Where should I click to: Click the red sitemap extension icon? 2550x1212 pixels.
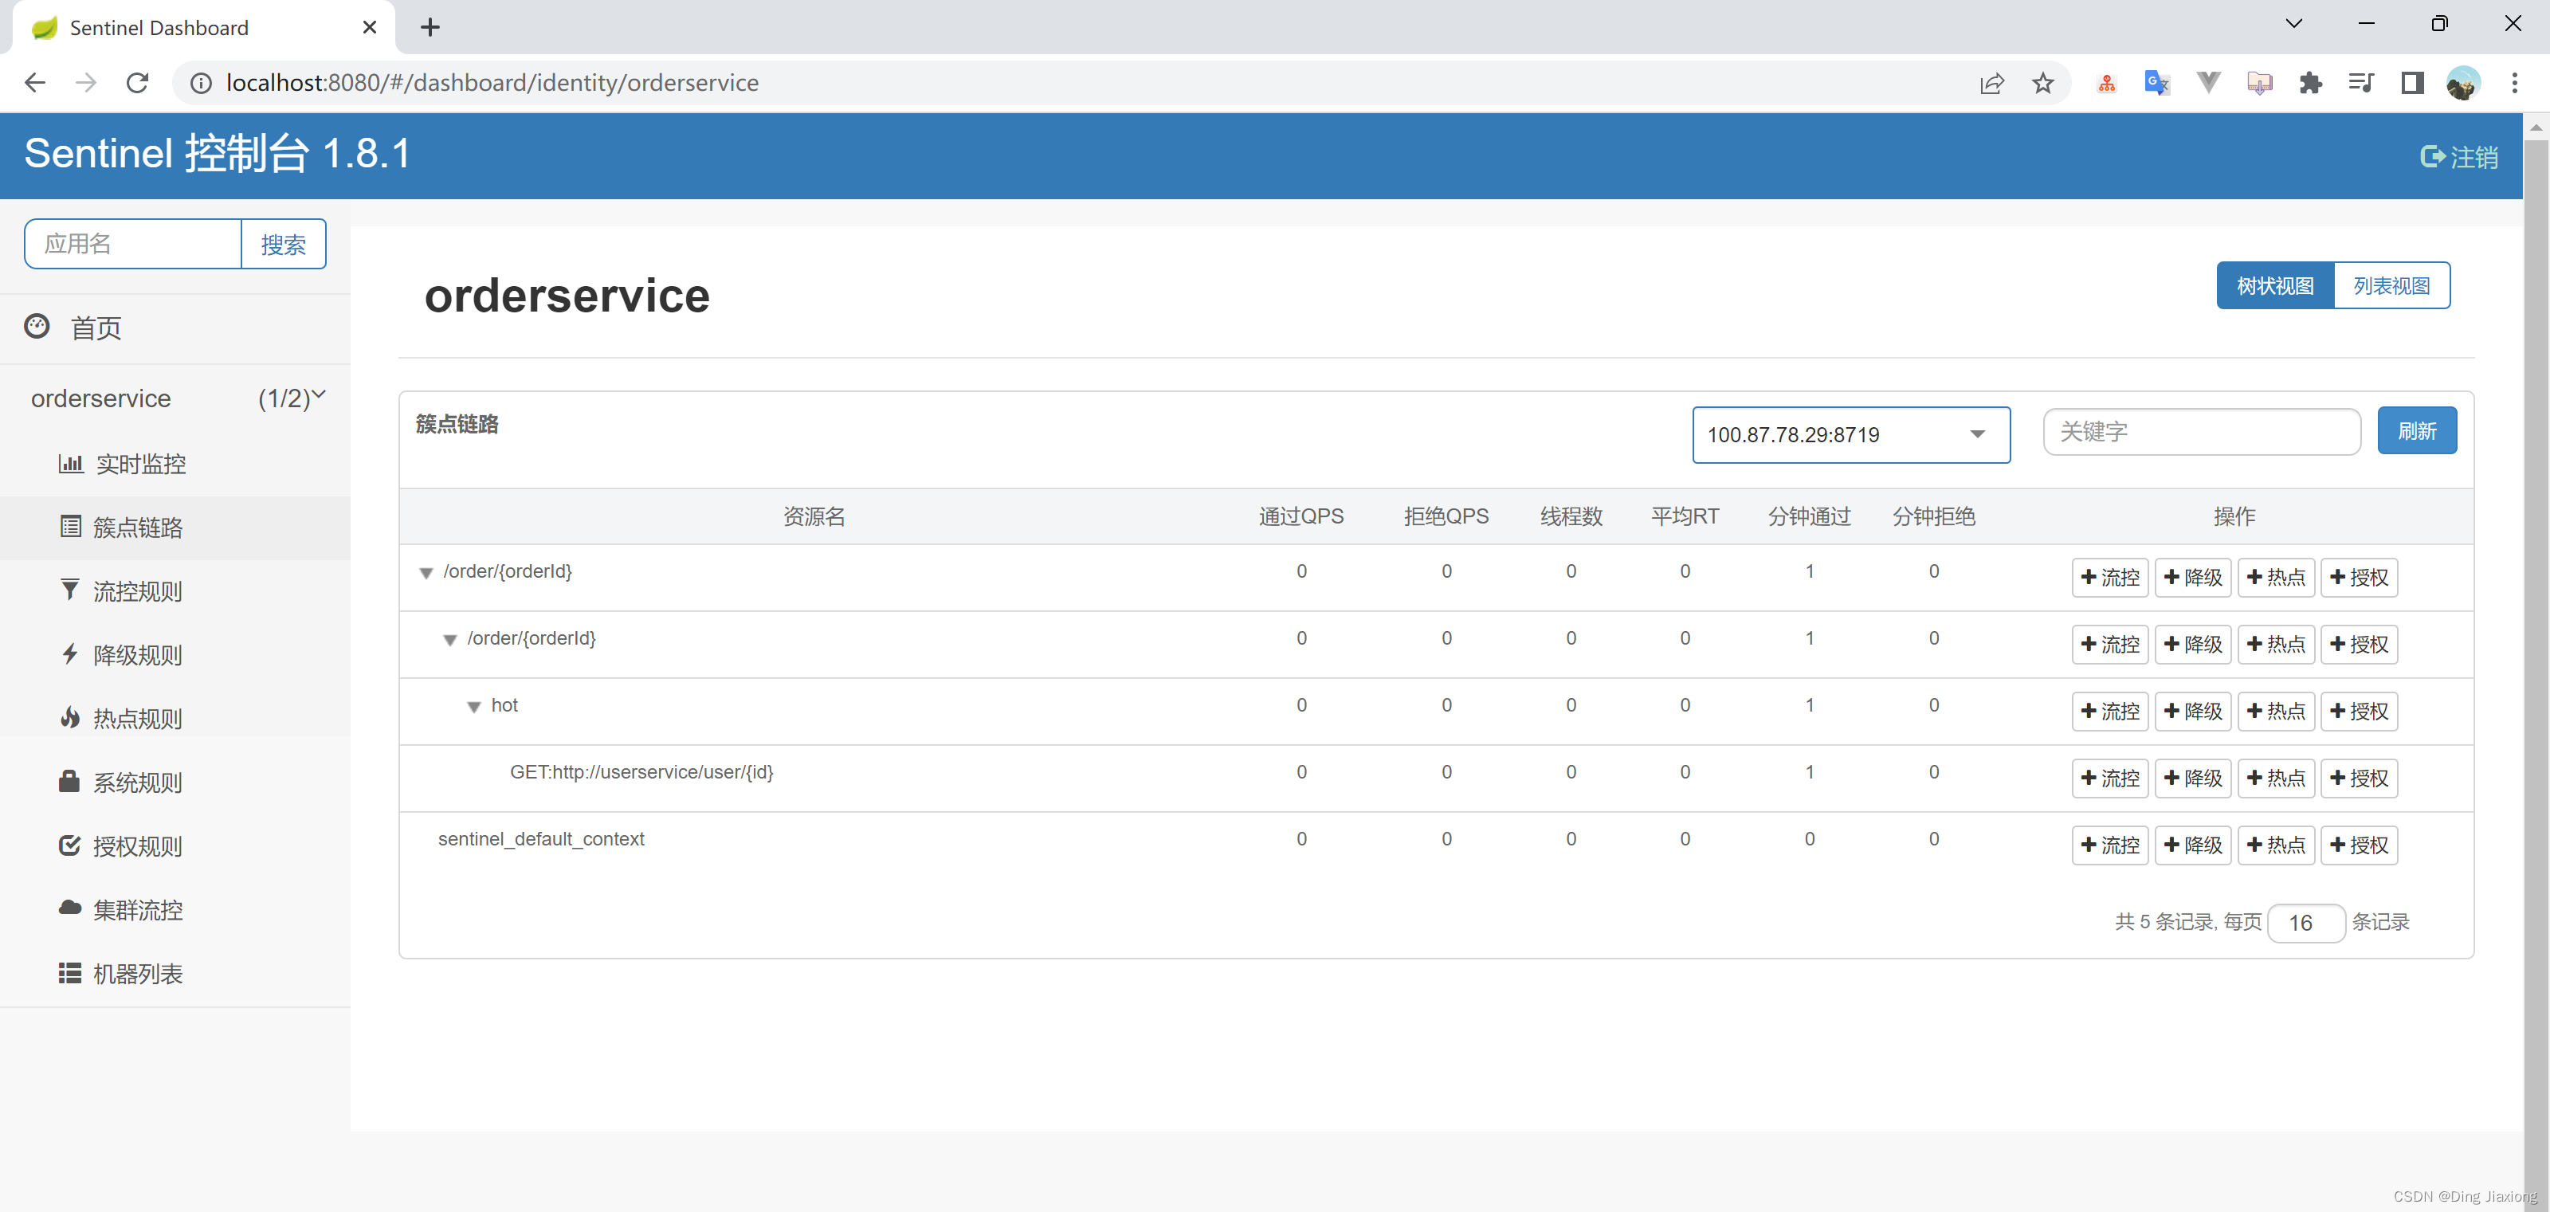(2106, 83)
